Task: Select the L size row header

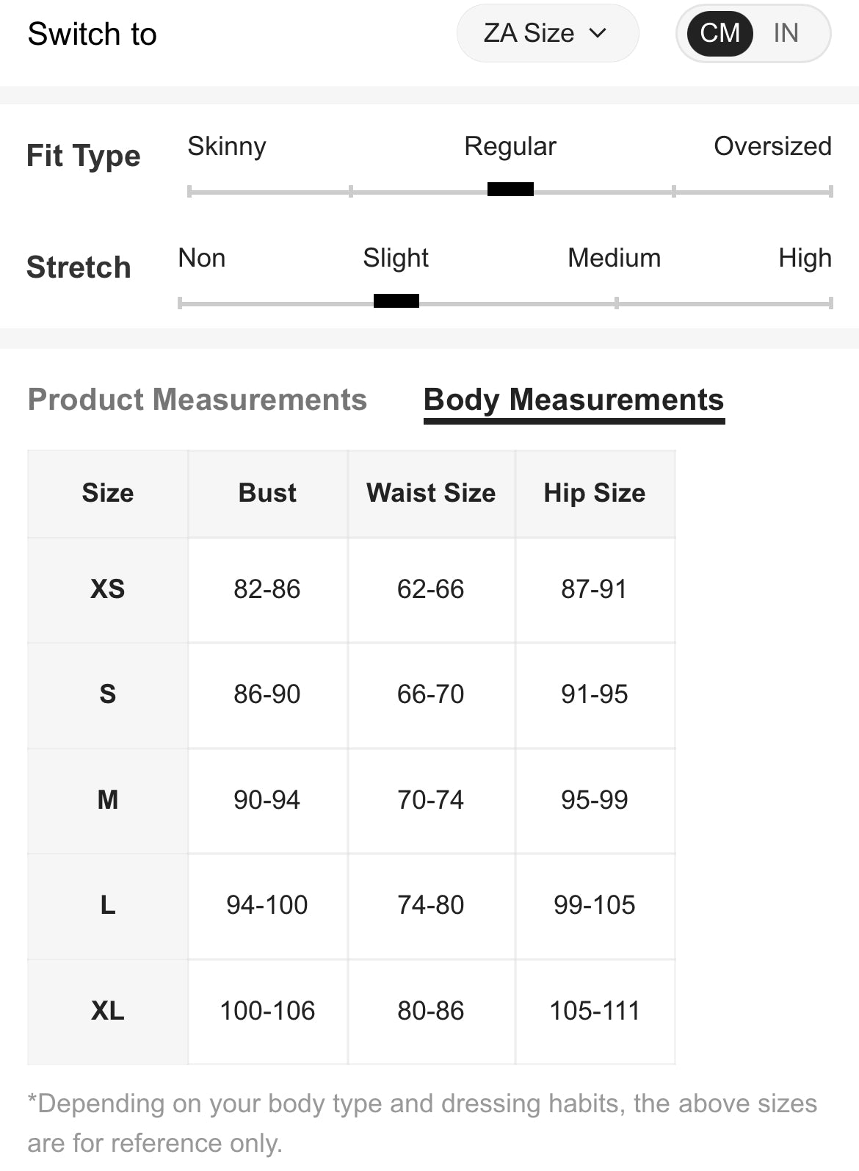Action: [x=108, y=905]
